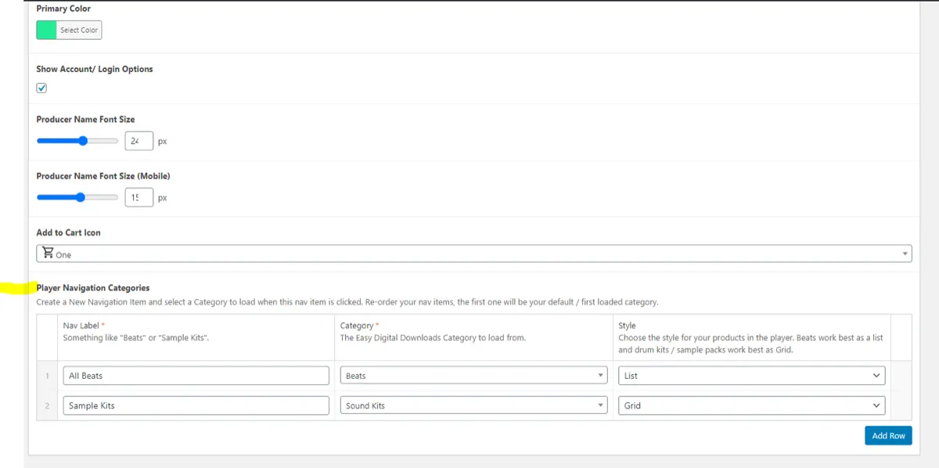
Task: Select row number 2 handle
Action: coord(47,405)
